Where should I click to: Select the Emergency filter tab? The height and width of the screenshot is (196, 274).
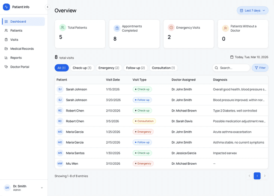tap(109, 68)
